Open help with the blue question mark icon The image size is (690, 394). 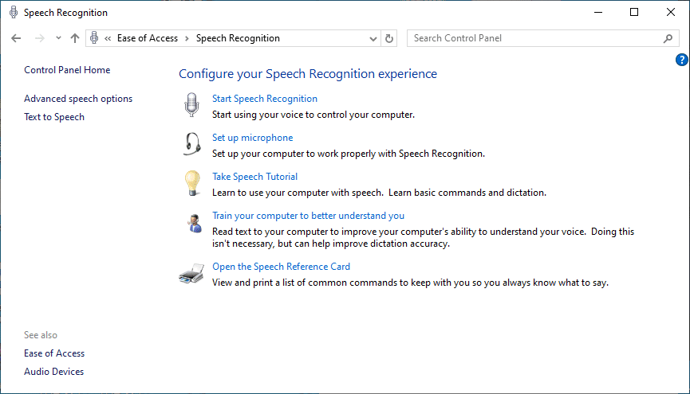click(x=682, y=60)
